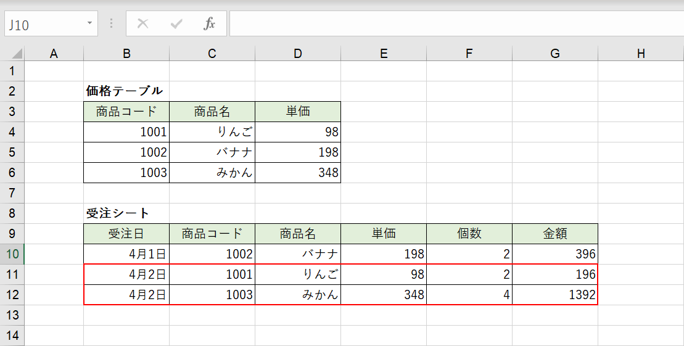The width and height of the screenshot is (684, 346).
Task: Click the 商品コード header in row 3
Action: click(x=126, y=111)
